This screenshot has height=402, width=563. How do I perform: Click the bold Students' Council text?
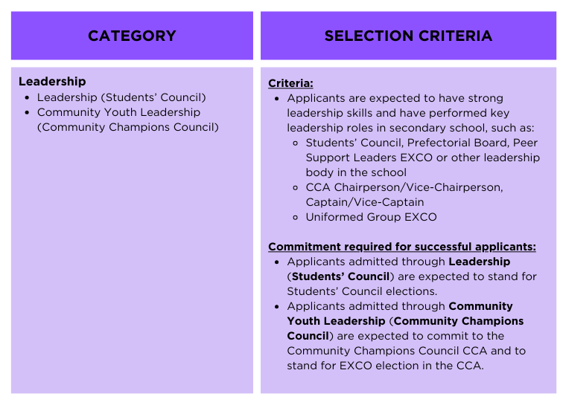[x=341, y=276]
